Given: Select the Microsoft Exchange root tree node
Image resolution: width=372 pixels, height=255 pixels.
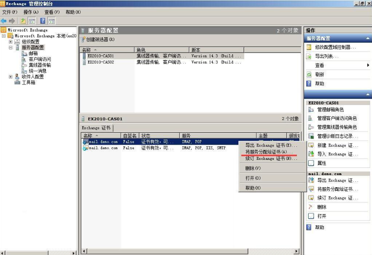Looking at the screenshot, I should click(x=27, y=30).
